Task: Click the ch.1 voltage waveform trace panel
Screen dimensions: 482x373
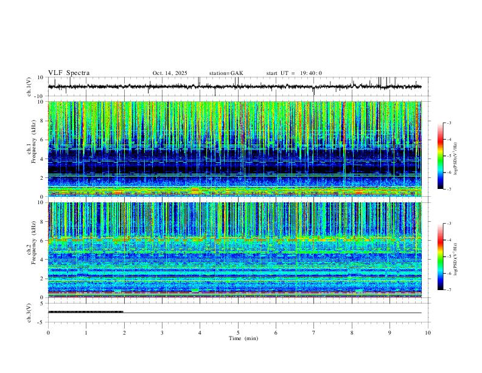Action: point(239,87)
